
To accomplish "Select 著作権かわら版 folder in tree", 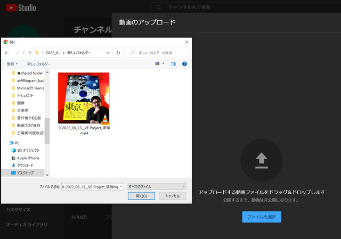I will pyautogui.click(x=26, y=118).
